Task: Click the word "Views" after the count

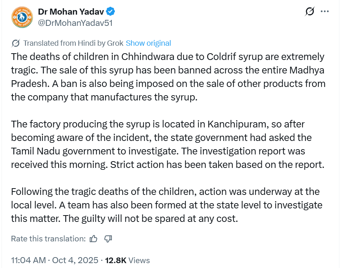Action: (x=139, y=260)
